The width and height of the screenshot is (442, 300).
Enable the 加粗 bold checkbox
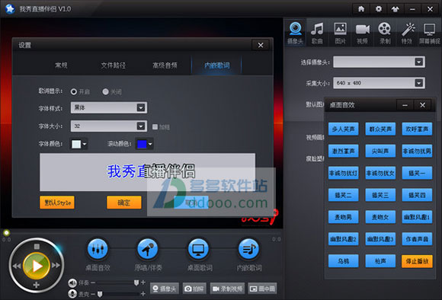coord(155,126)
